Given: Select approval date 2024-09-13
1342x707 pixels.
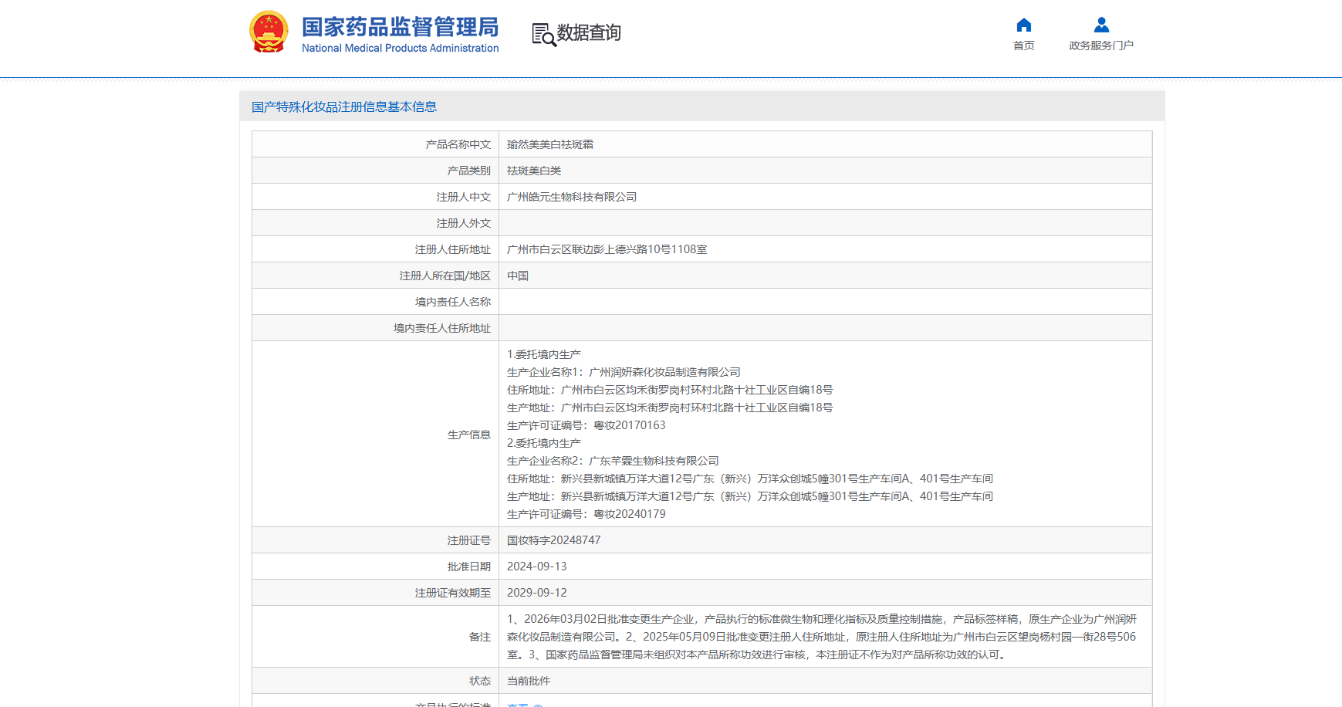Looking at the screenshot, I should pos(536,567).
